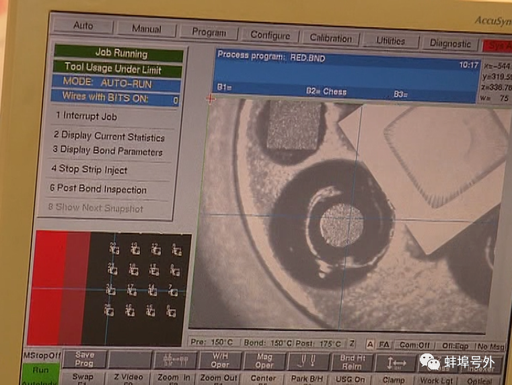Toggle the Work Lgt button
Screen dimensions: 512x385
point(436,381)
